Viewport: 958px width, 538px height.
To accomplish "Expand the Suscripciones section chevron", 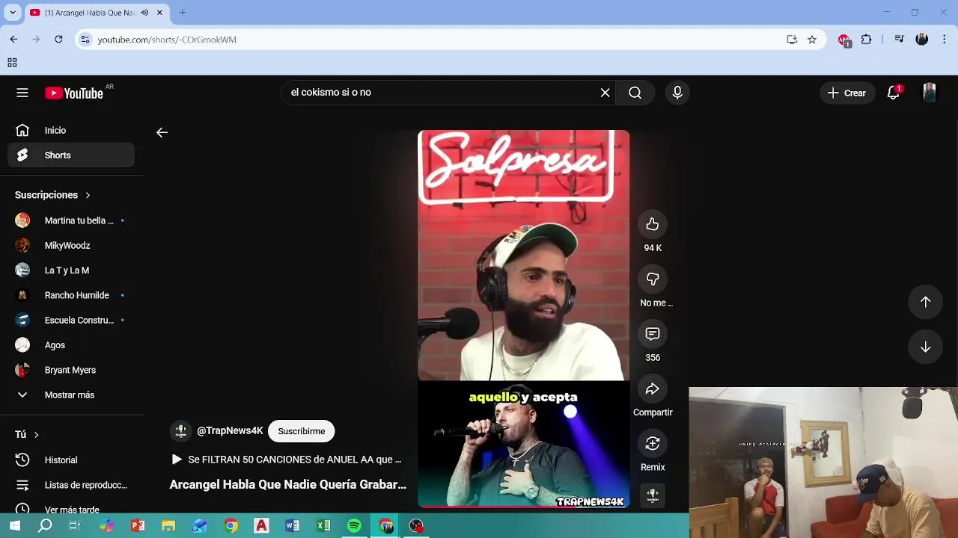I will point(88,195).
